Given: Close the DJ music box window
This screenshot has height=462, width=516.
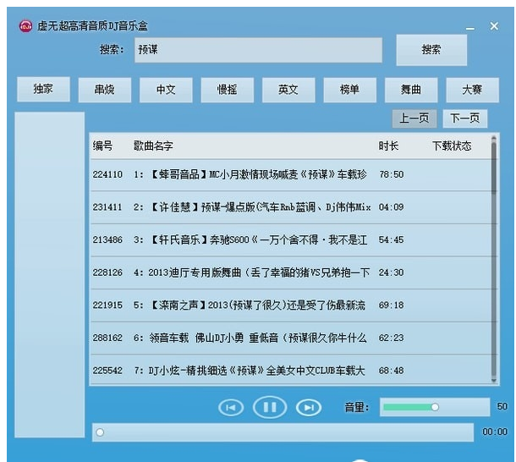Looking at the screenshot, I should [x=494, y=26].
